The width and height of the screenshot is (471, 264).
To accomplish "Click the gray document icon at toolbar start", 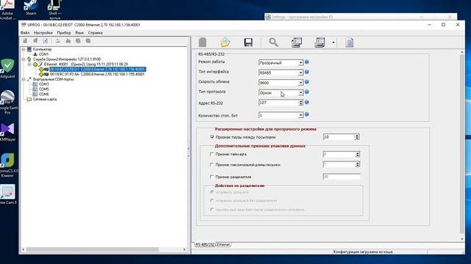I will point(202,43).
